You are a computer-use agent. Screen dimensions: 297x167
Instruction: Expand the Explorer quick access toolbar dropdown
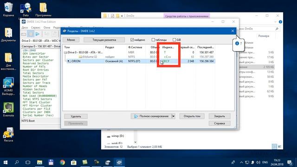(122, 16)
